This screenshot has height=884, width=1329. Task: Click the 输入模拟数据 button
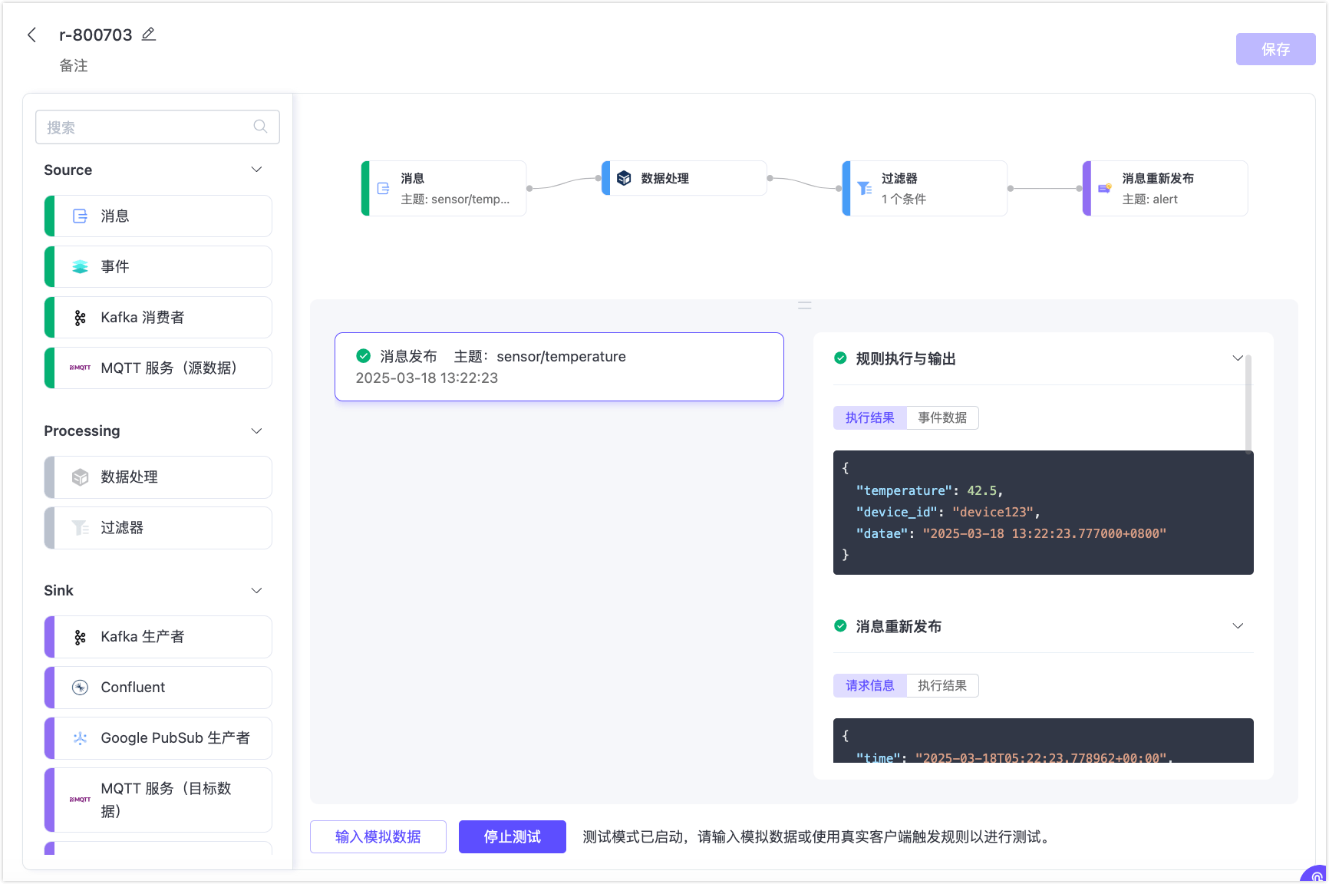pos(378,836)
